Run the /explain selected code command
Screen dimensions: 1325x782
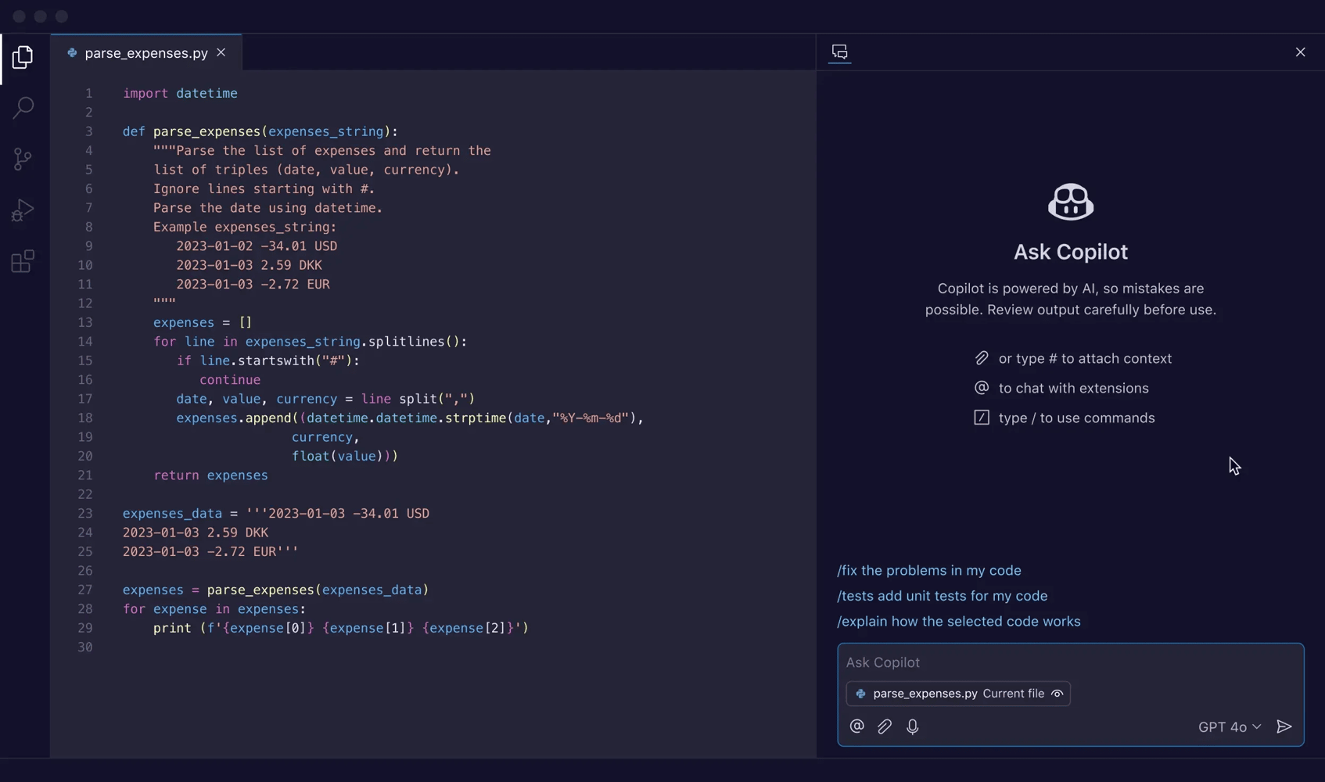click(x=958, y=622)
